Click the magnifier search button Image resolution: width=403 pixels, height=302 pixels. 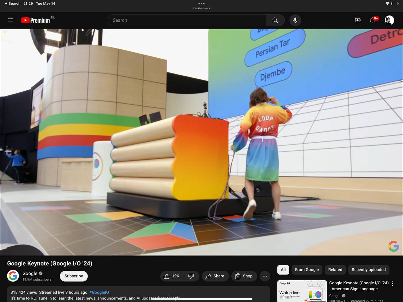275,20
